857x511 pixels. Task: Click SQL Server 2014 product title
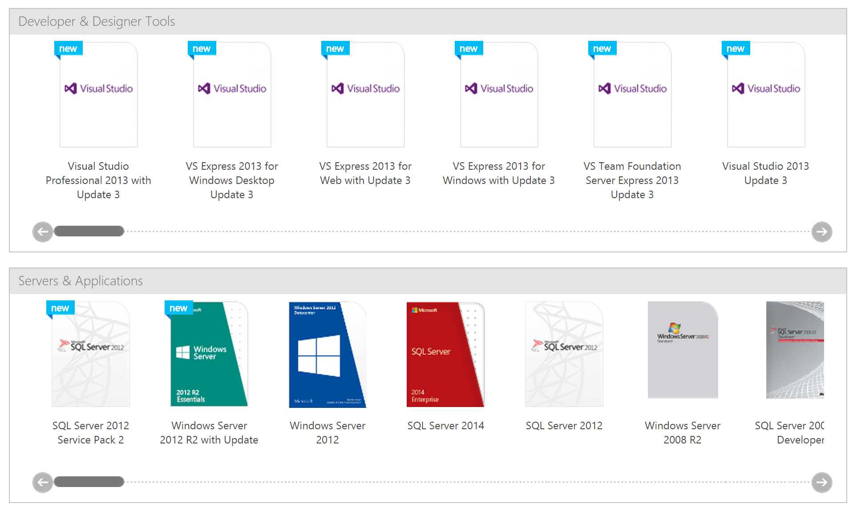445,425
